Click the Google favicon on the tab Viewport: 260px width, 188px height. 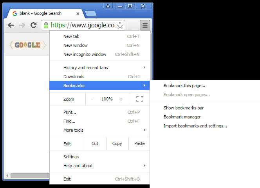(x=15, y=14)
